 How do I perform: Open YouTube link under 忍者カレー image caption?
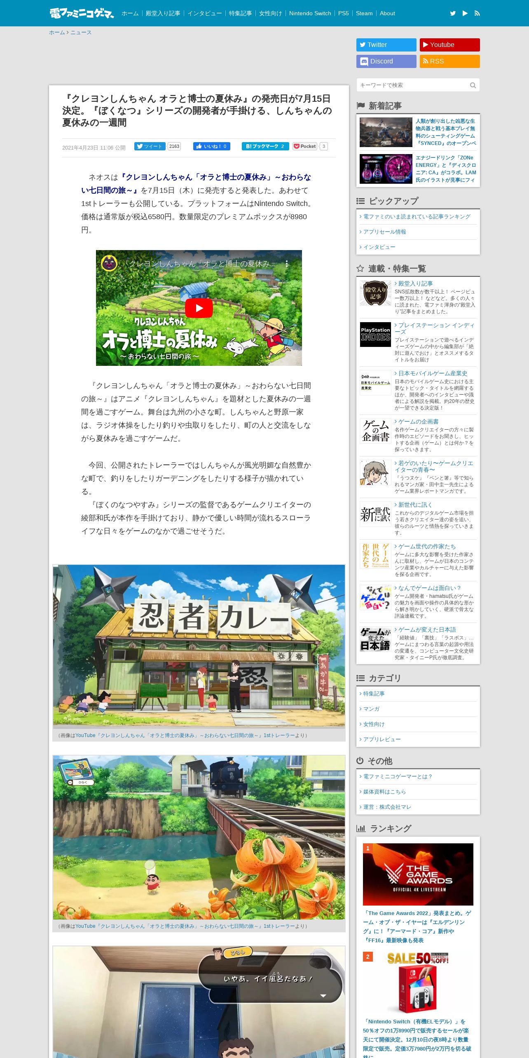click(x=185, y=735)
